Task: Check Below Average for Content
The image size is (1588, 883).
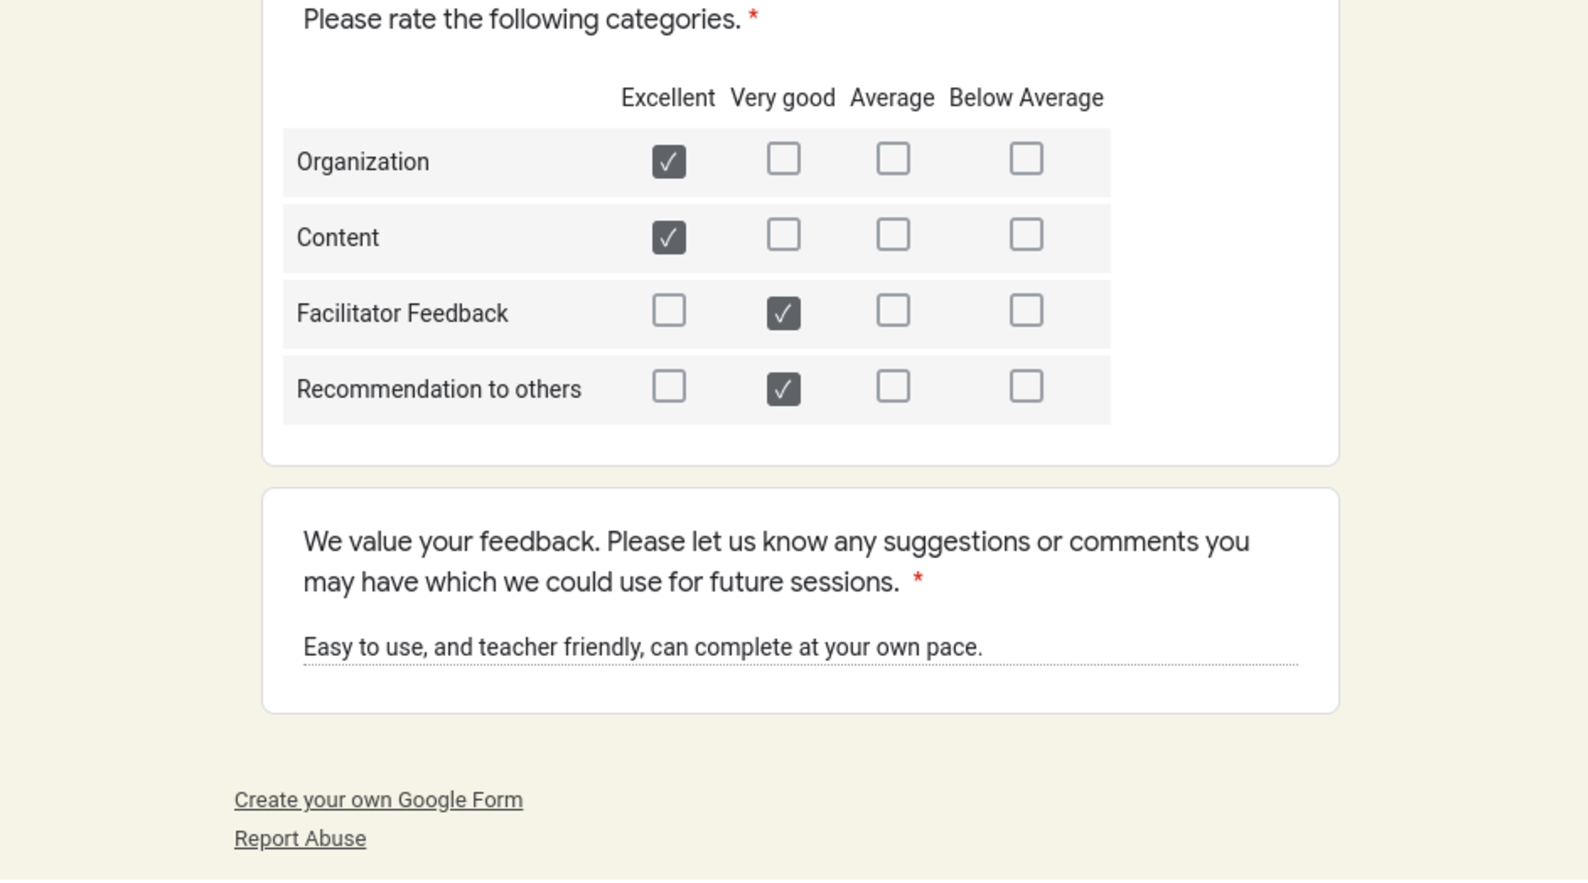Action: pos(1026,235)
